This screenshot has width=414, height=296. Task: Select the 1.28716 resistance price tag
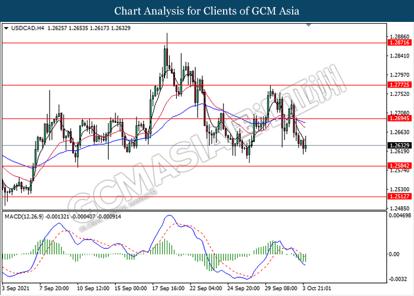[x=397, y=43]
